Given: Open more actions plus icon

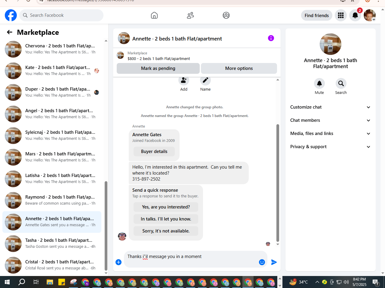Looking at the screenshot, I should (x=119, y=262).
